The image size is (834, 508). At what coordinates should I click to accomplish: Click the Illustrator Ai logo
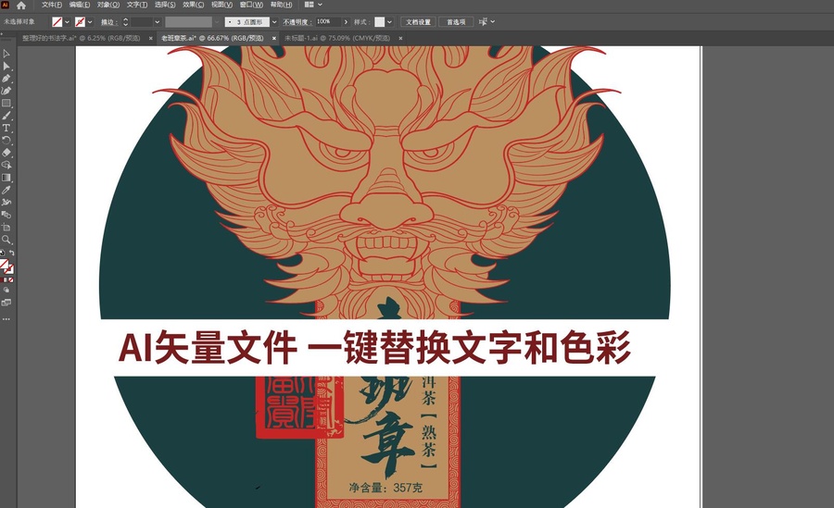point(5,5)
